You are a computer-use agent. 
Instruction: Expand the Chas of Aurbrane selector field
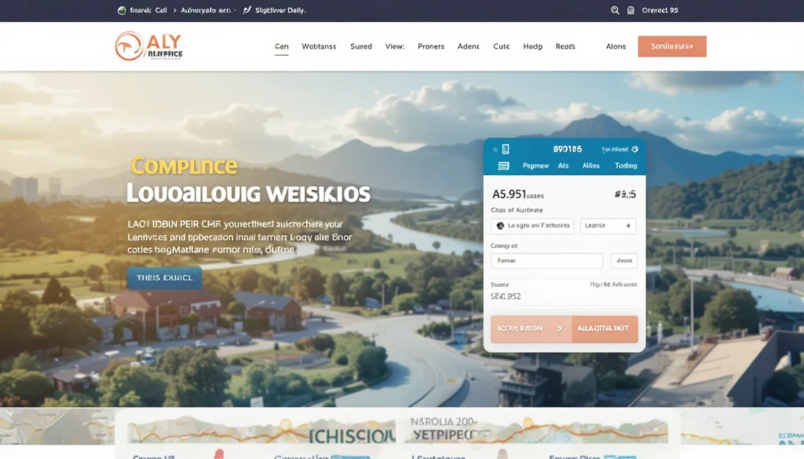tap(532, 226)
